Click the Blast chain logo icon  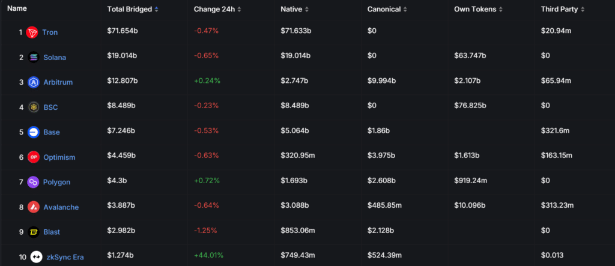tap(34, 232)
